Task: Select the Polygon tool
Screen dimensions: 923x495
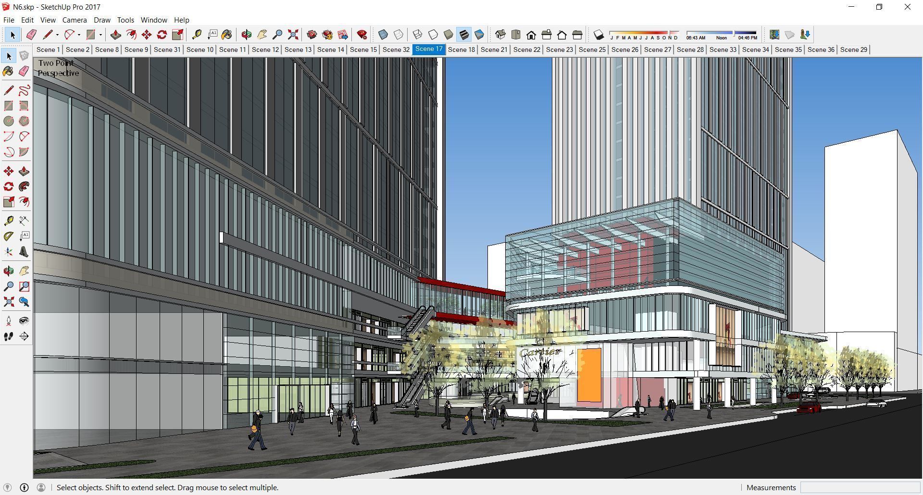Action: click(x=24, y=121)
